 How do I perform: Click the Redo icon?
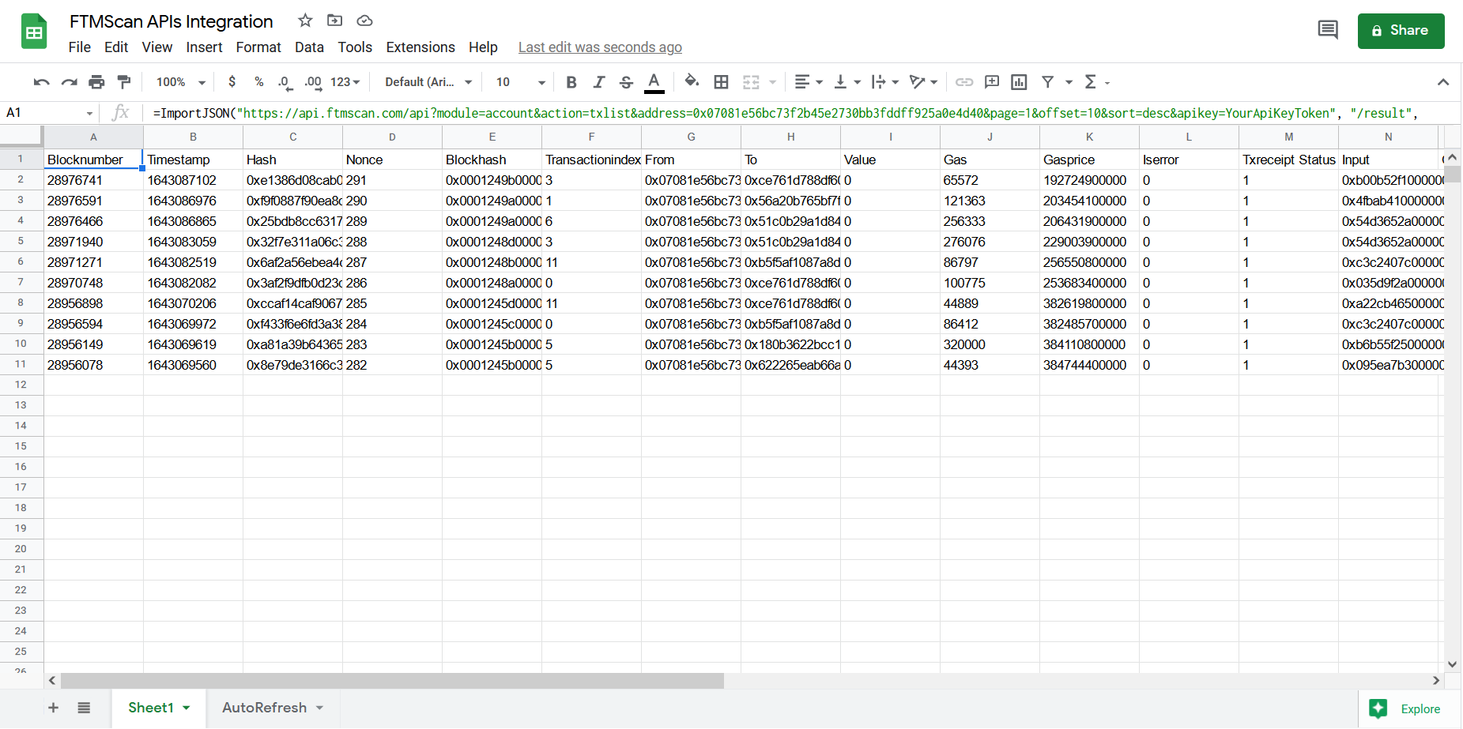pos(70,82)
